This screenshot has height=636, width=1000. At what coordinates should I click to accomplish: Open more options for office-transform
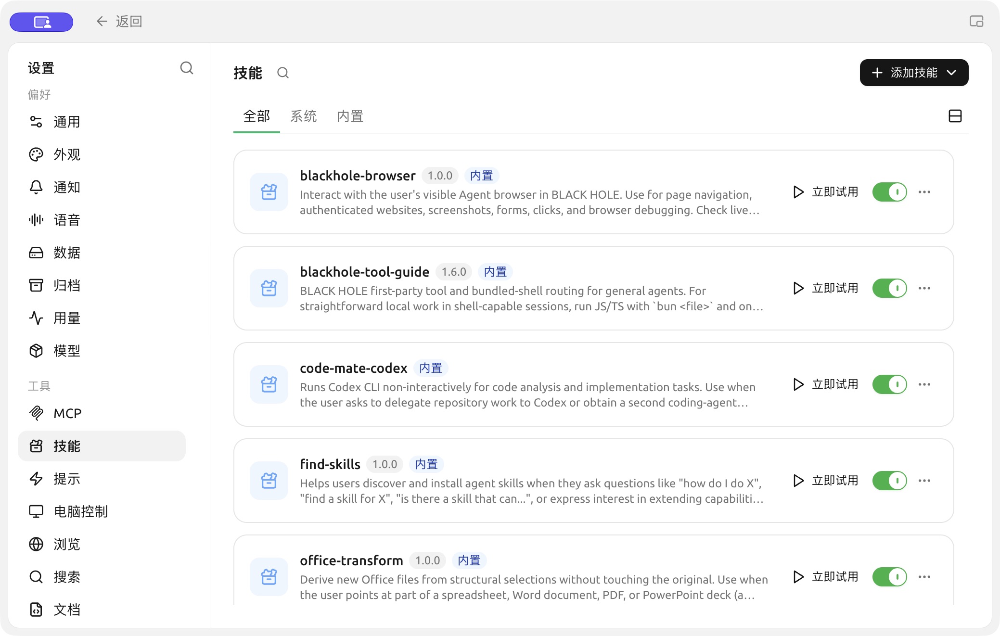[x=924, y=577]
